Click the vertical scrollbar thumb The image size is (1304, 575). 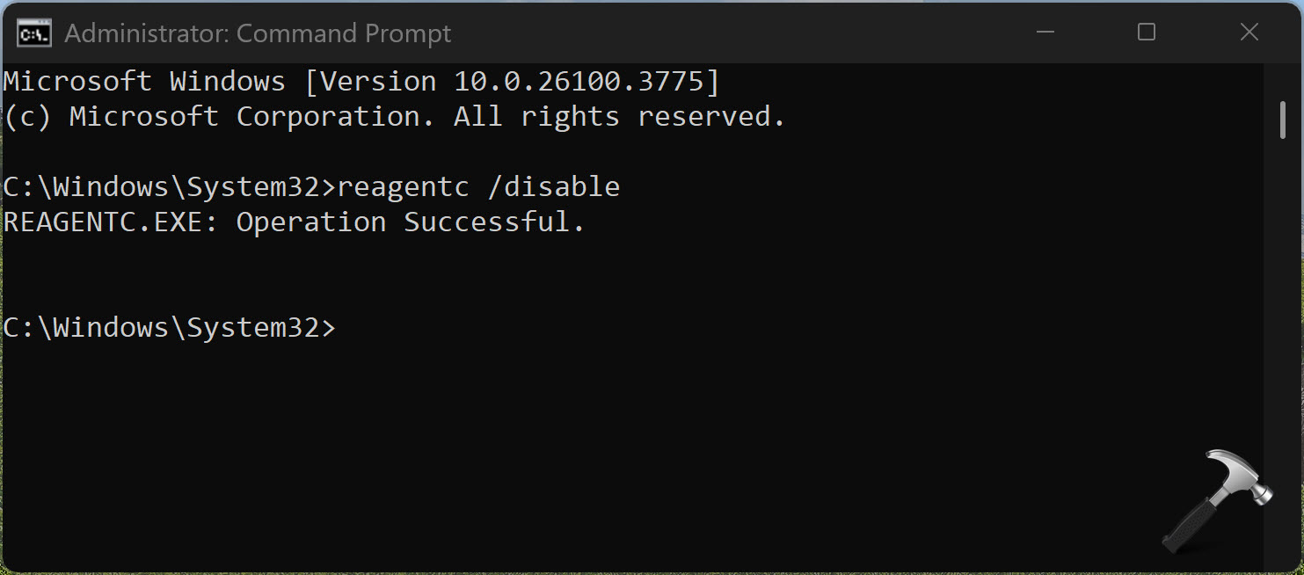point(1283,119)
